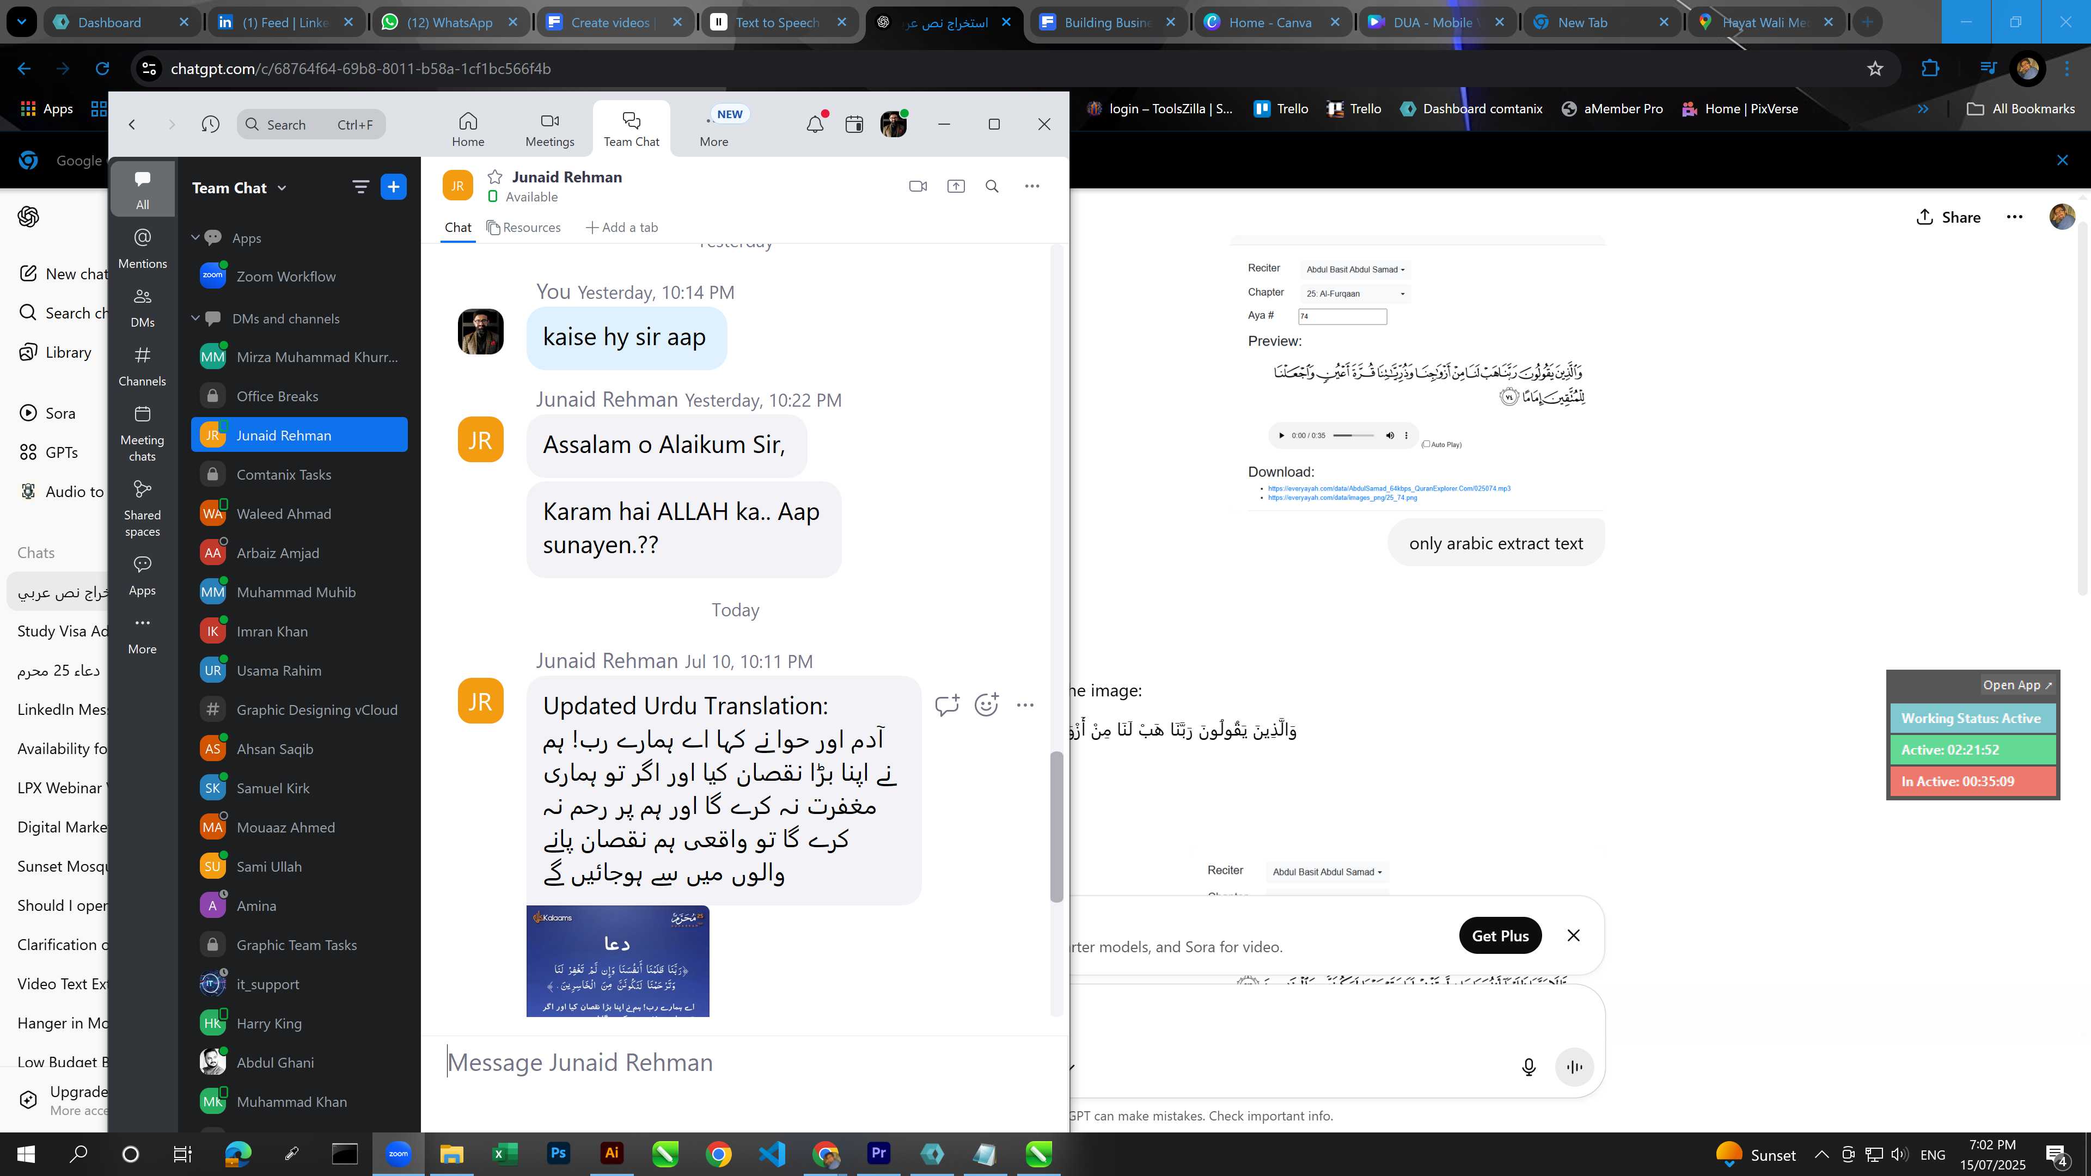Open the Dua image thumbnail in chat
This screenshot has width=2091, height=1176.
tap(617, 961)
